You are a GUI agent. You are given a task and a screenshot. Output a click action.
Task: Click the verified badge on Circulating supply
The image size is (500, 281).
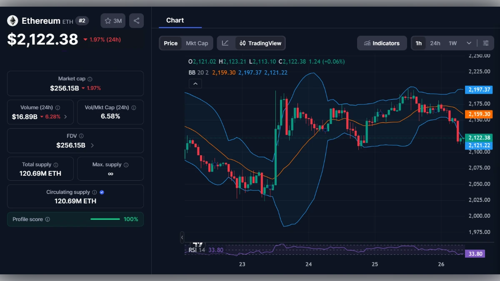coord(102,192)
